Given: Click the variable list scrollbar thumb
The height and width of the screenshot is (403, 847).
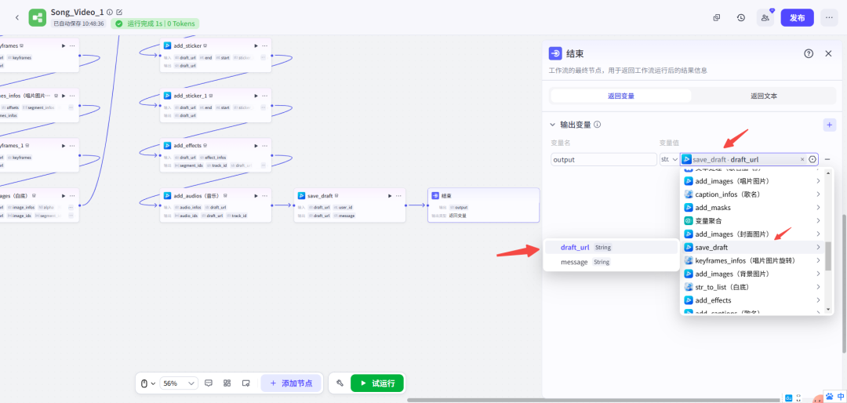Looking at the screenshot, I should 829,256.
